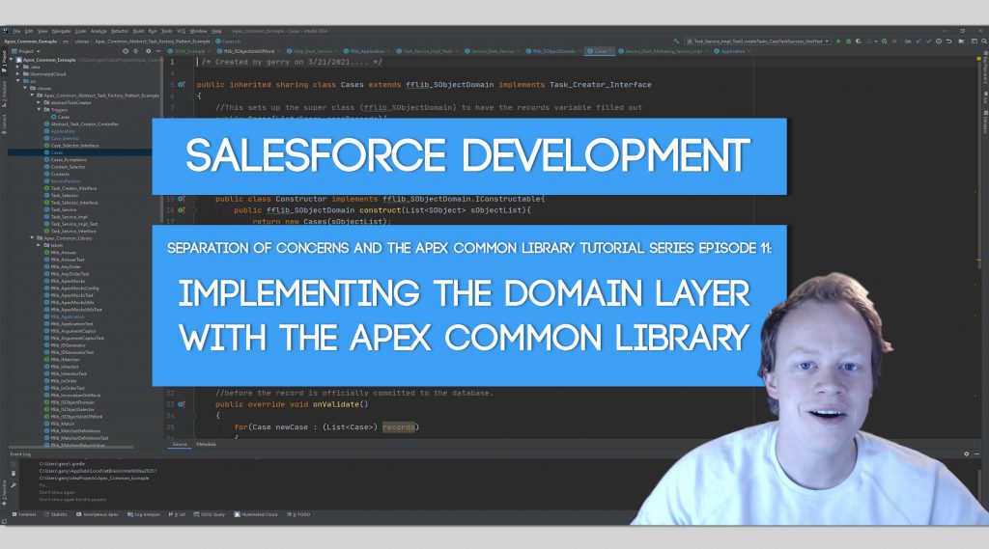Open the Log Analyzer tool window
Image resolution: width=989 pixels, height=549 pixels.
point(144,514)
